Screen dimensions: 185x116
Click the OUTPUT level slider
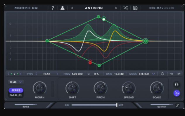pyautogui.click(x=162, y=104)
